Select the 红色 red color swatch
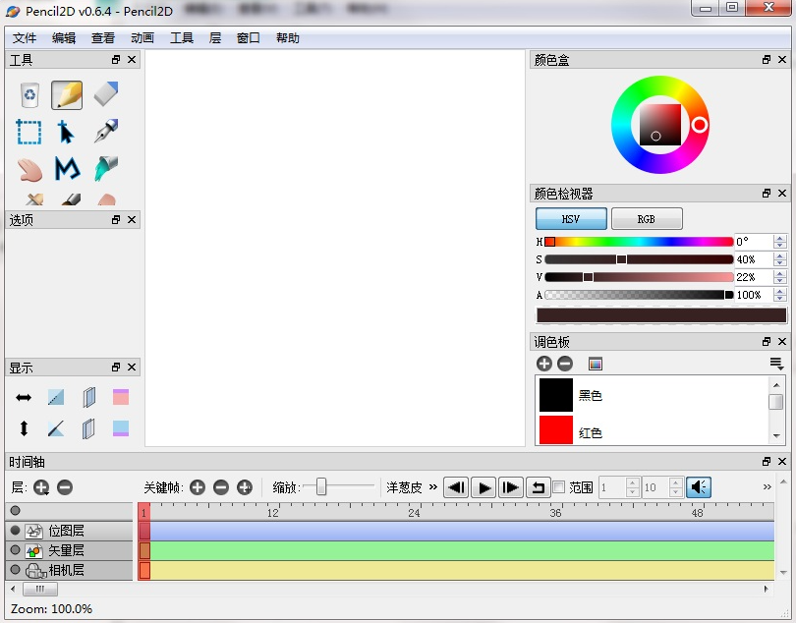The image size is (796, 623). (x=555, y=429)
